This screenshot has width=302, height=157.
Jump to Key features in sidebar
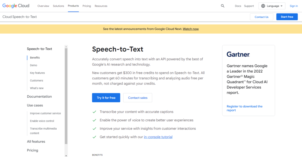pyautogui.click(x=37, y=73)
